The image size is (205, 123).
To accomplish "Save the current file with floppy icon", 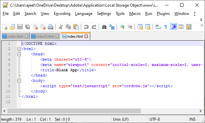I will (20, 27).
